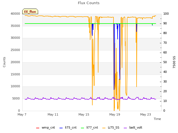Toggle the batt_volt legend entry
The image size is (178, 133).
133,127
